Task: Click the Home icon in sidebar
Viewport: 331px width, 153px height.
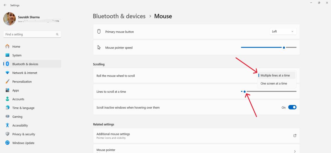Action: [8, 46]
